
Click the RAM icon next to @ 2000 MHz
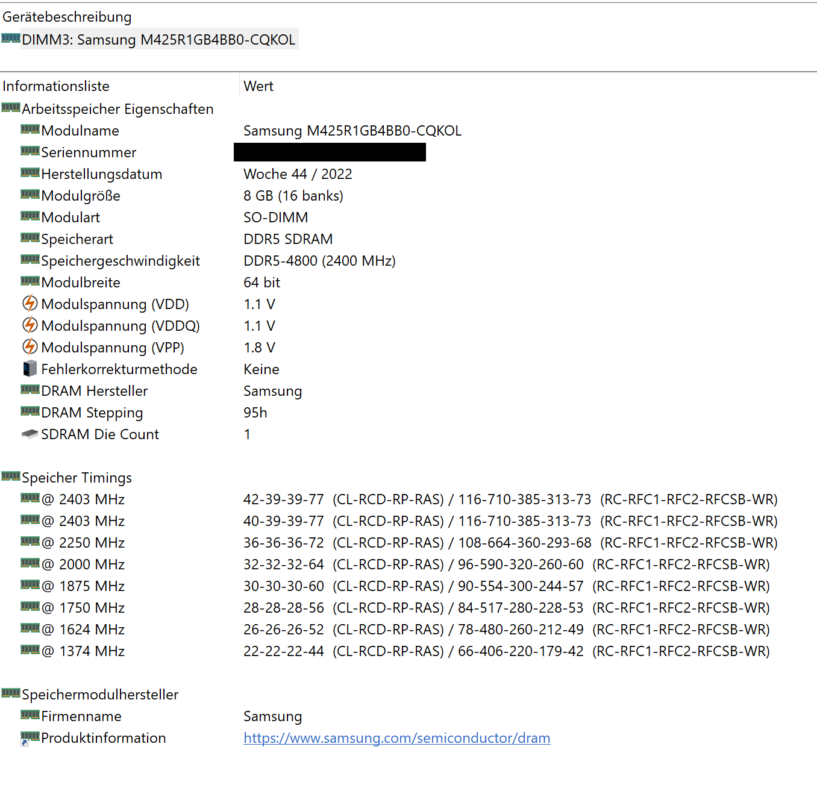tap(30, 563)
